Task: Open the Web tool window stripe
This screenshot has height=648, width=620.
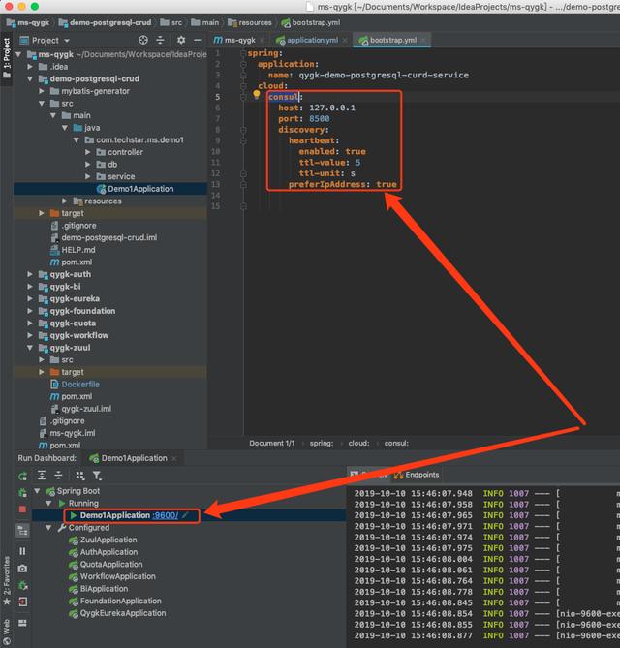Action: 7,630
